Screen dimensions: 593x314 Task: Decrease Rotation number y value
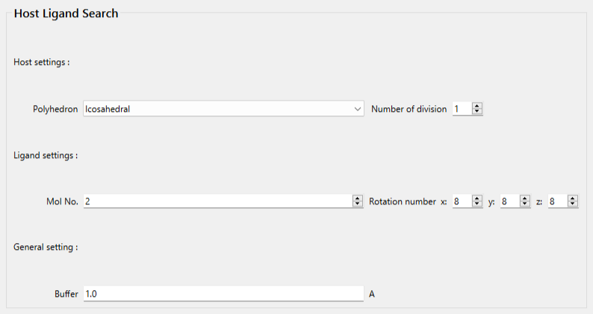point(525,204)
